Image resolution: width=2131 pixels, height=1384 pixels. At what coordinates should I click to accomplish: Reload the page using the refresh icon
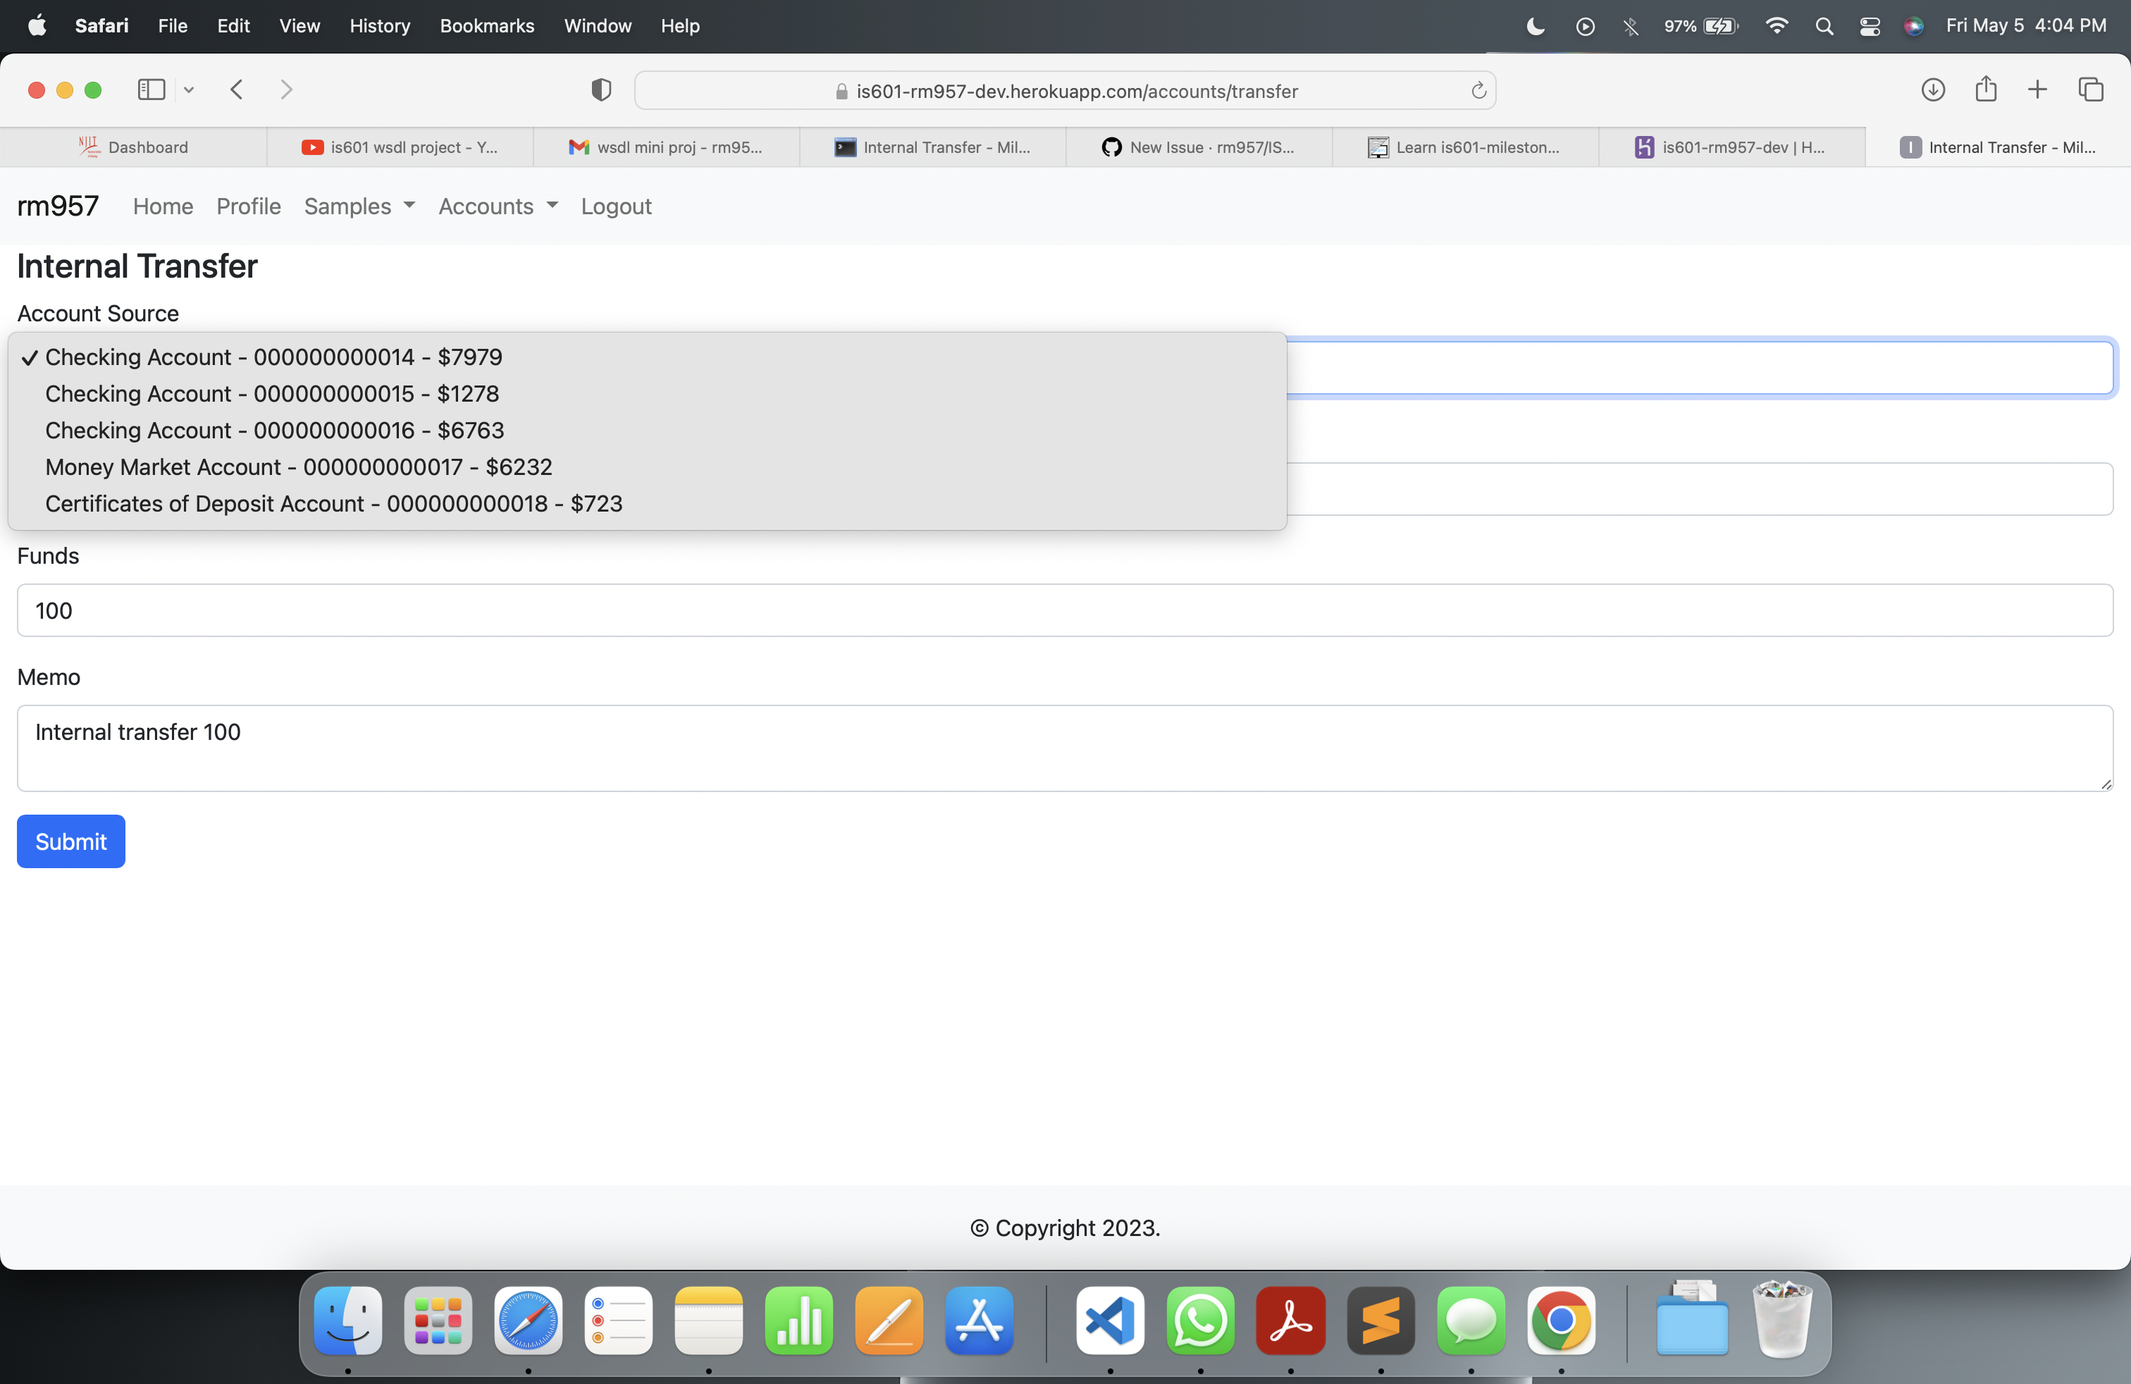[1478, 90]
